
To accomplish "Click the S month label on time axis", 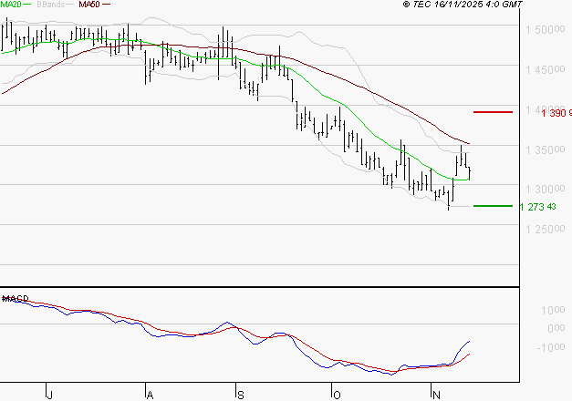I will pos(240,394).
